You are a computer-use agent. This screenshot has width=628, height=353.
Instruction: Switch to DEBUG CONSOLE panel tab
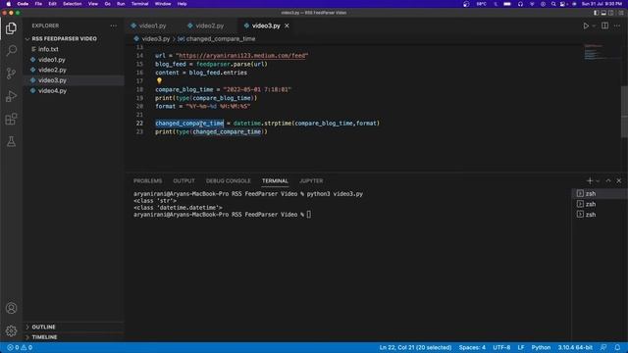(x=229, y=180)
